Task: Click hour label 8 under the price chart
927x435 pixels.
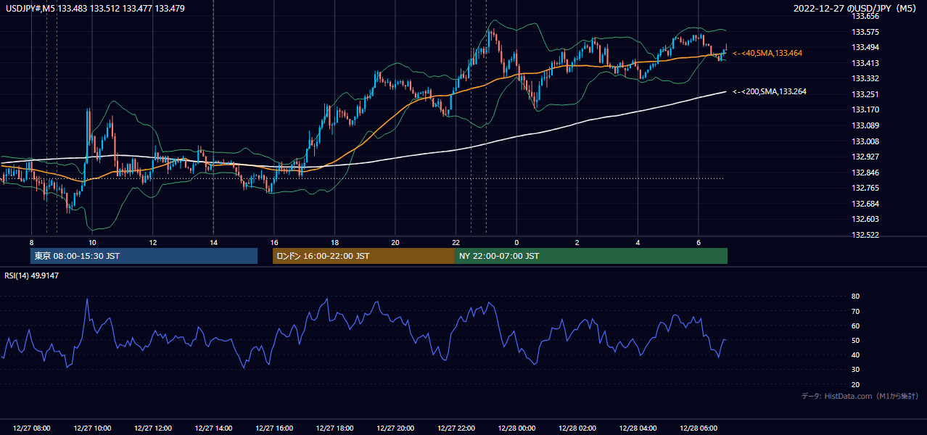Action: point(31,242)
